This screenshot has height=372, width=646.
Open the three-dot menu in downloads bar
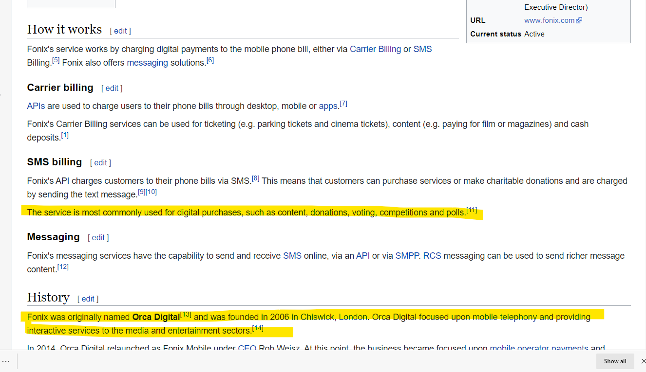coord(6,361)
